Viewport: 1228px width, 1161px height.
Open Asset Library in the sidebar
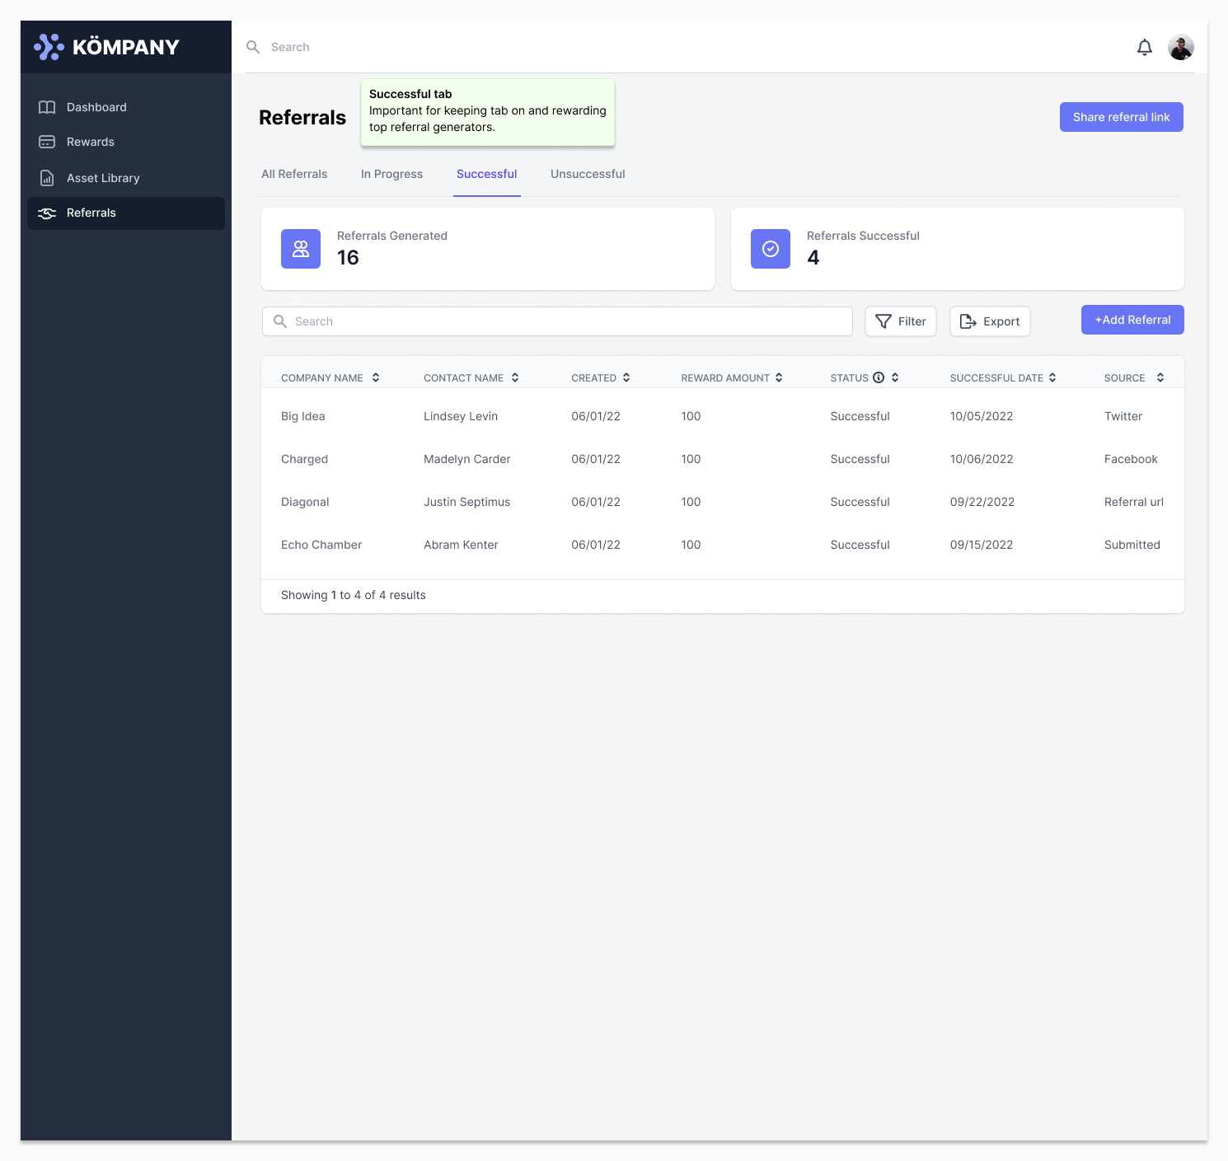pyautogui.click(x=103, y=178)
